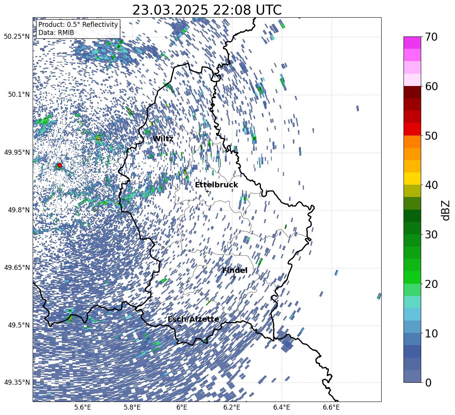This screenshot has width=455, height=415.
Task: Click the Findel station label
Action: 235,270
